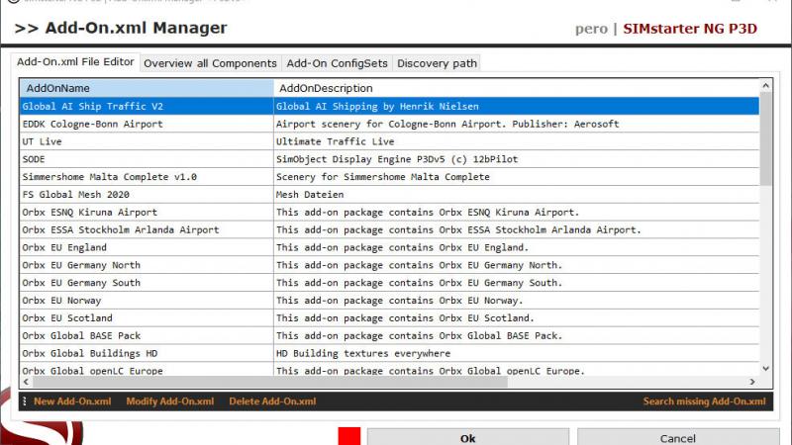Click Search missing Add-On.xml link
792x445 pixels.
[x=704, y=401]
